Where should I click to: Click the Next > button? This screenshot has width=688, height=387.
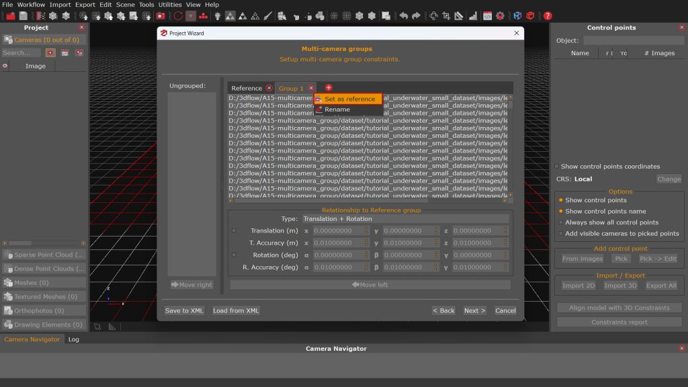[474, 310]
